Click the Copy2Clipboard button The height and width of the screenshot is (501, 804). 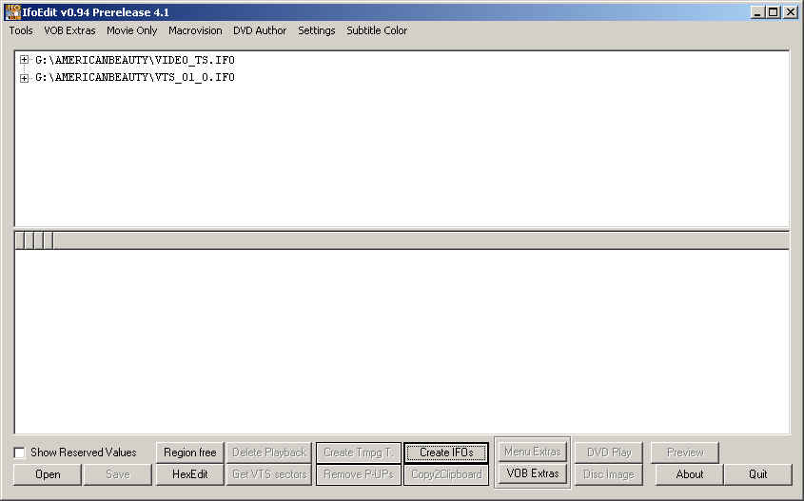446,474
